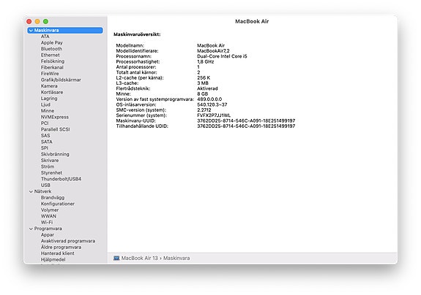Select NVMExpress in the sidebar

pyautogui.click(x=54, y=117)
